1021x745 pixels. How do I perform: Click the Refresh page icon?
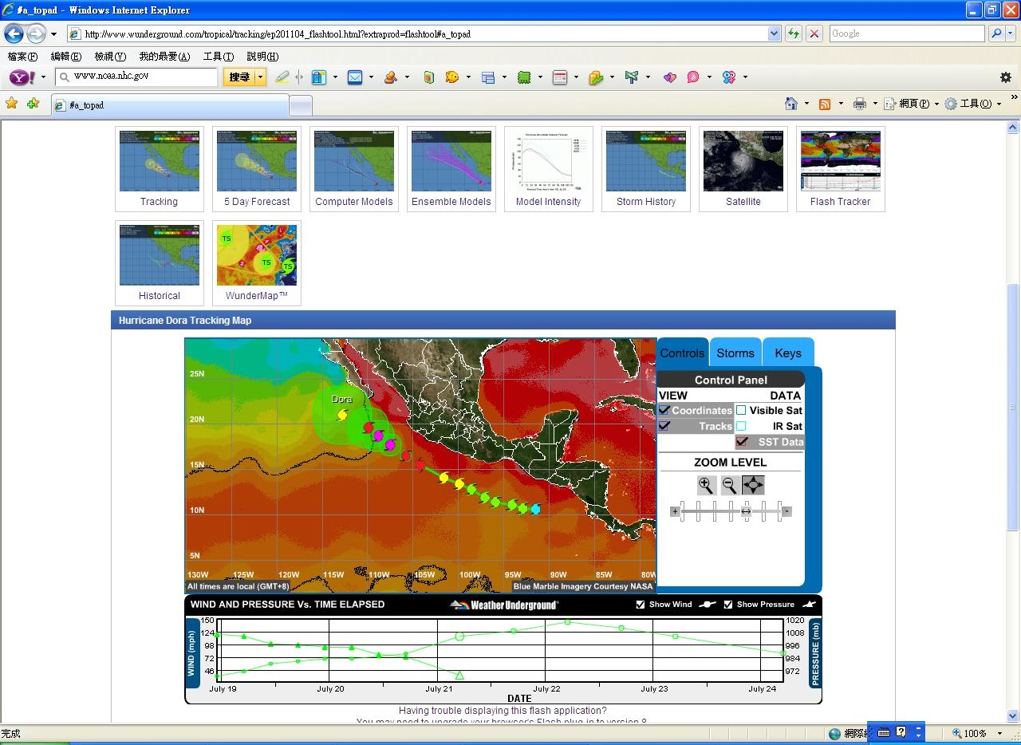pyautogui.click(x=793, y=34)
